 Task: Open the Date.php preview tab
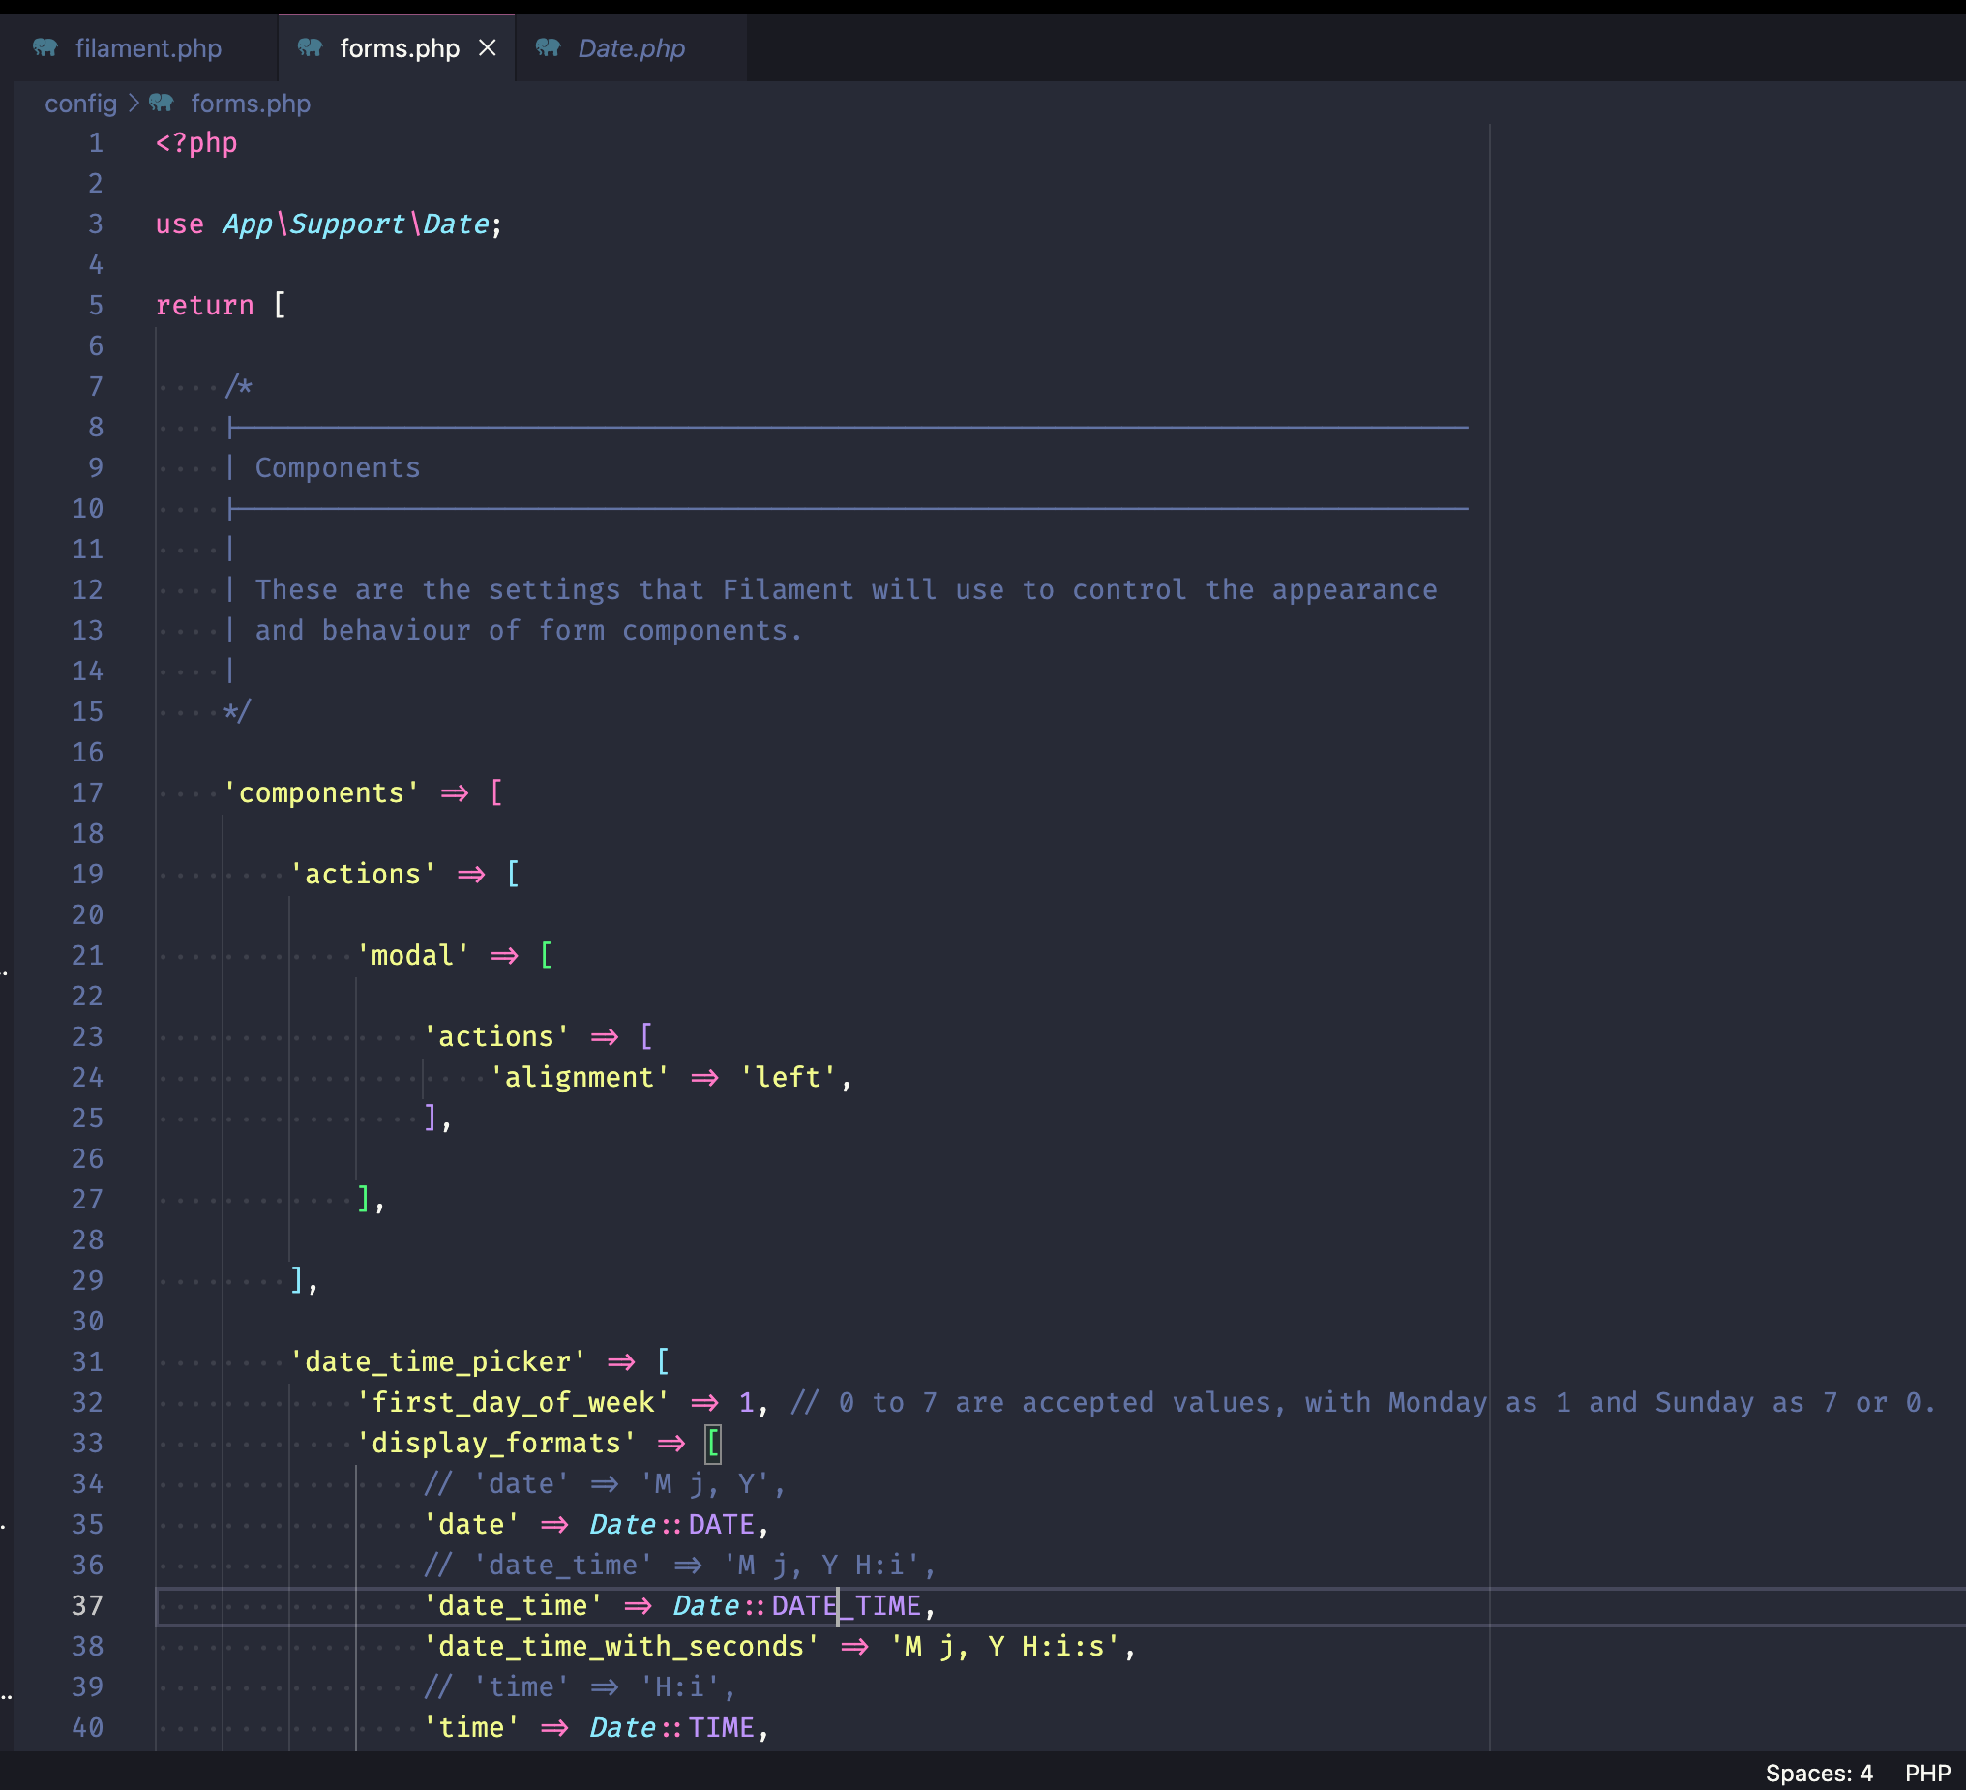pos(631,46)
